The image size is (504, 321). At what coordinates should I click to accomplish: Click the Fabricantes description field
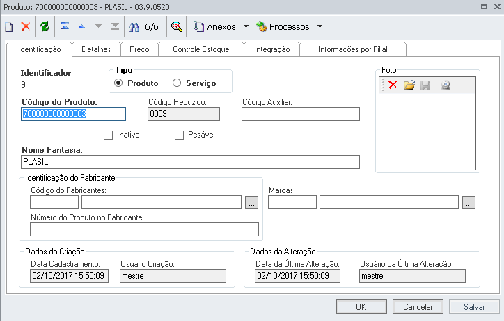(162, 202)
